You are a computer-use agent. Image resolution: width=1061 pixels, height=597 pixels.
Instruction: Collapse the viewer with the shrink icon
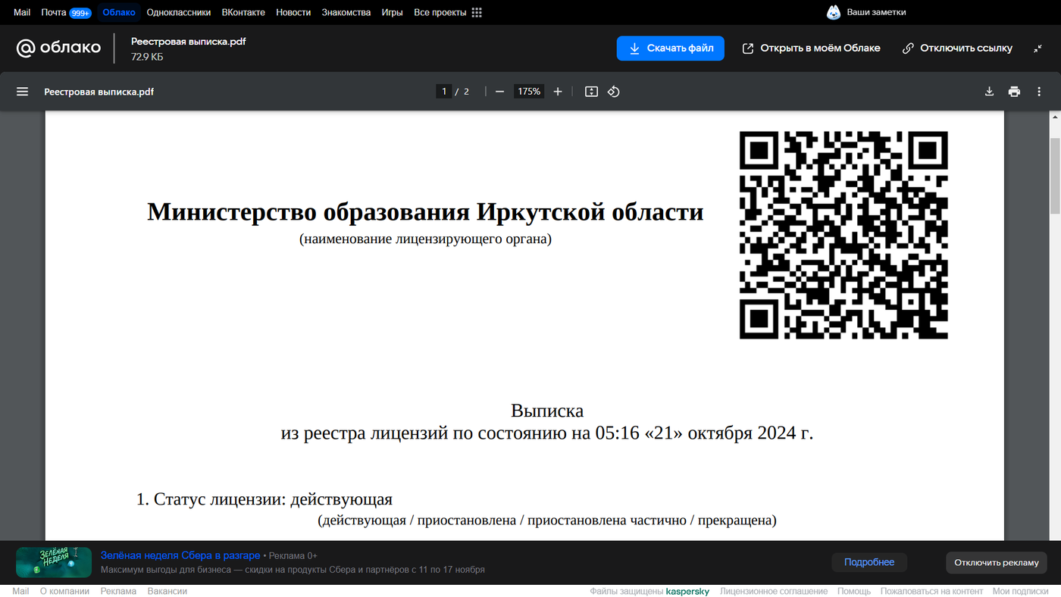(x=1038, y=48)
